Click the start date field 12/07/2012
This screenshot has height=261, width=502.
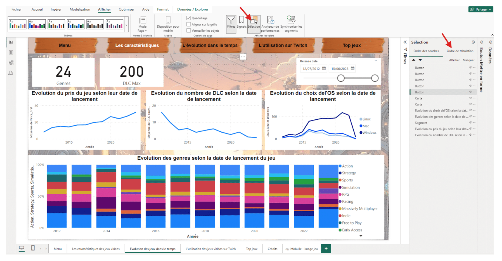(x=311, y=69)
